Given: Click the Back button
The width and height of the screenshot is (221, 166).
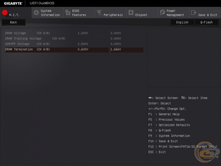Looking at the screenshot, I should click(x=13, y=22).
